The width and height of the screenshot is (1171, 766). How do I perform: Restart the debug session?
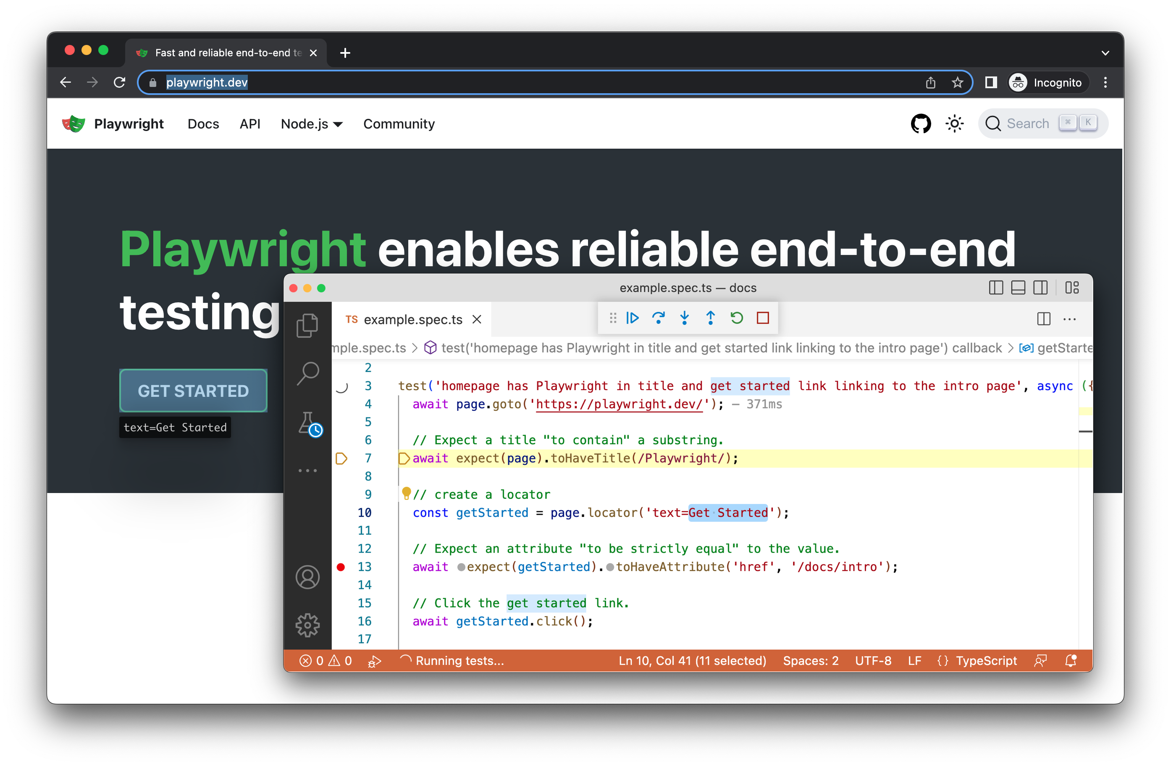[737, 318]
